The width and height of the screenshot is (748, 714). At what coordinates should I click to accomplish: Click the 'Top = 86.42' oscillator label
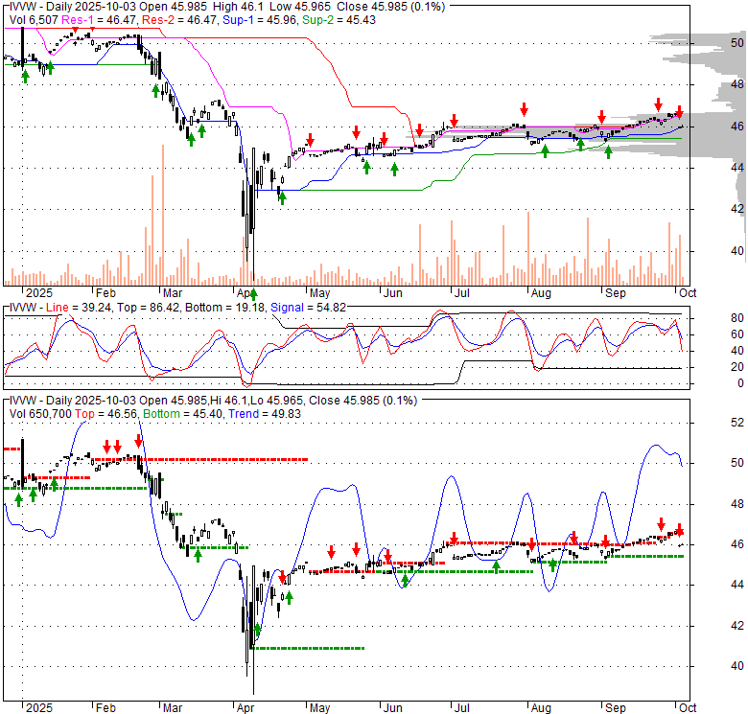click(148, 308)
